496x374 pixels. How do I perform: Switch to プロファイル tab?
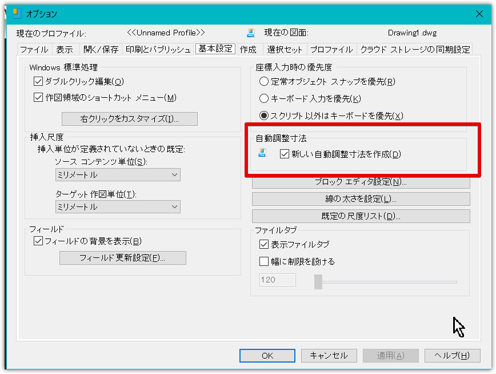tap(331, 49)
